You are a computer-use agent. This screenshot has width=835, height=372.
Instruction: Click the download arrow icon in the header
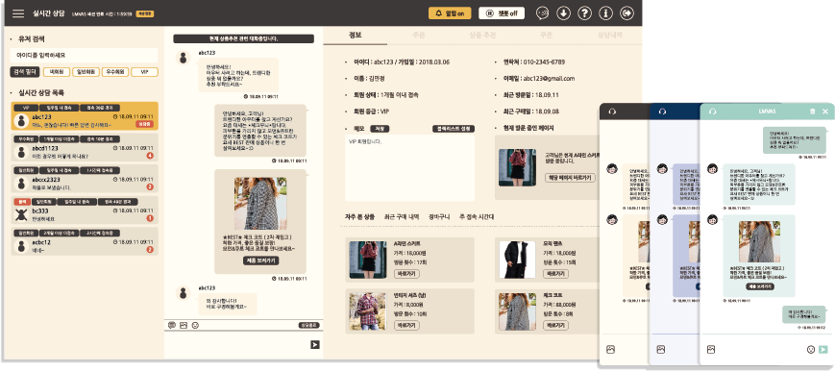pos(563,13)
